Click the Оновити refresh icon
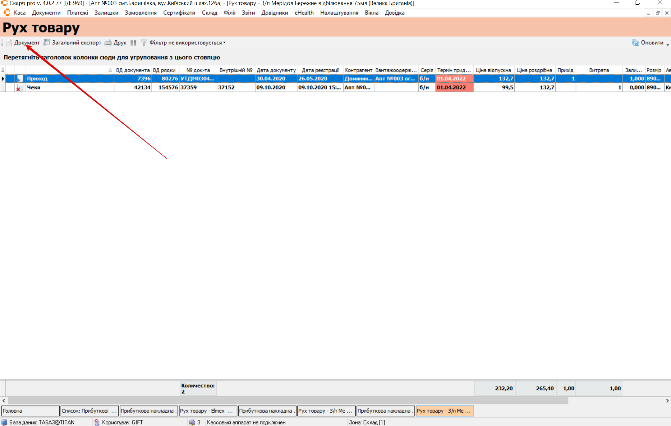Viewport: 671px width, 426px height. coord(635,43)
